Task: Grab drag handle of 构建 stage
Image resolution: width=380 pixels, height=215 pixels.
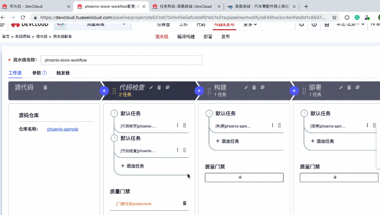Action: pos(209,91)
